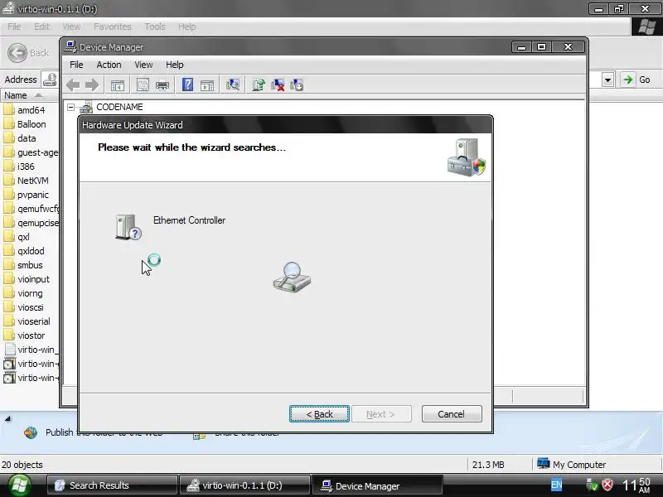Screen dimensions: 663x497
Task: Click the Next button in wizard
Action: [x=381, y=414]
